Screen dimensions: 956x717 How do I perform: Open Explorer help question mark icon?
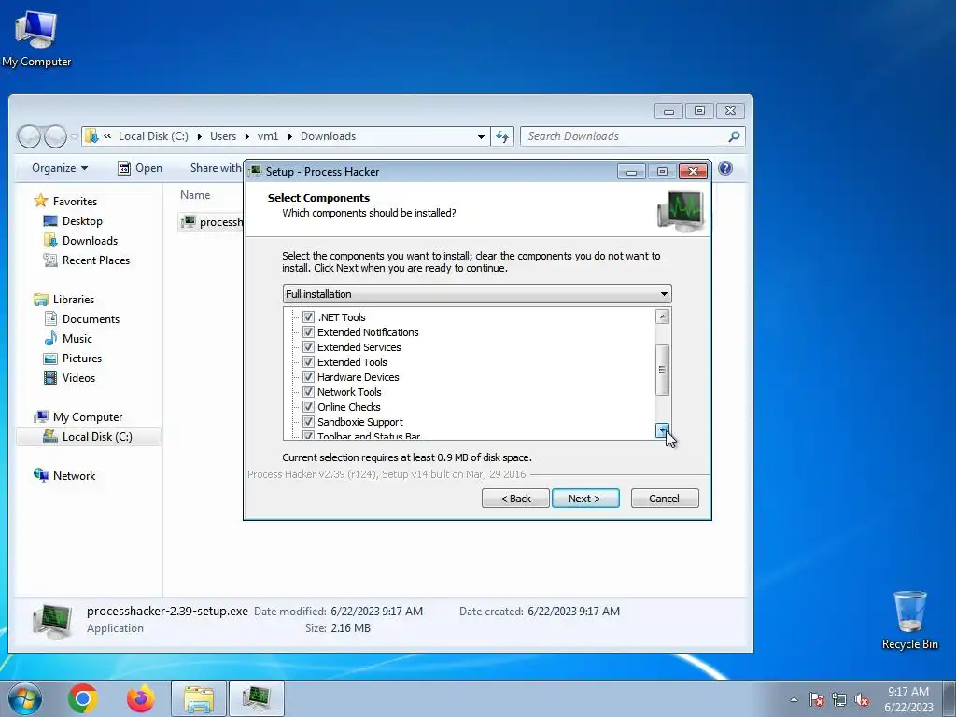725,168
